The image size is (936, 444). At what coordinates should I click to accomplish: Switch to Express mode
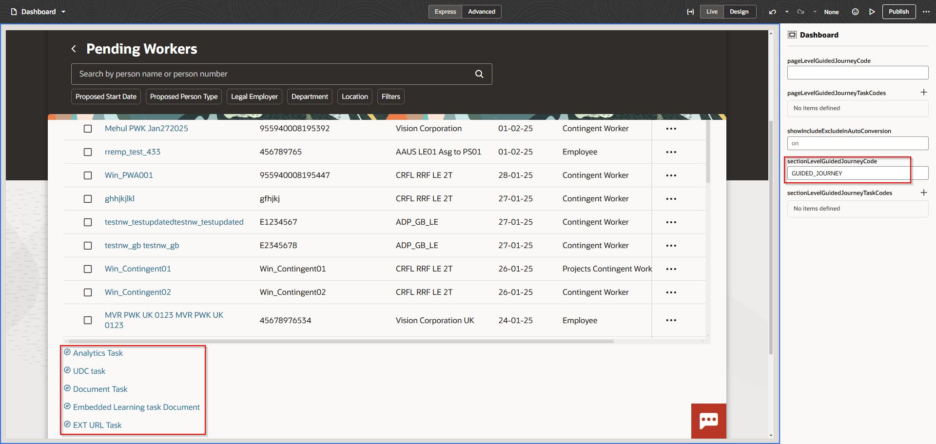pos(445,12)
